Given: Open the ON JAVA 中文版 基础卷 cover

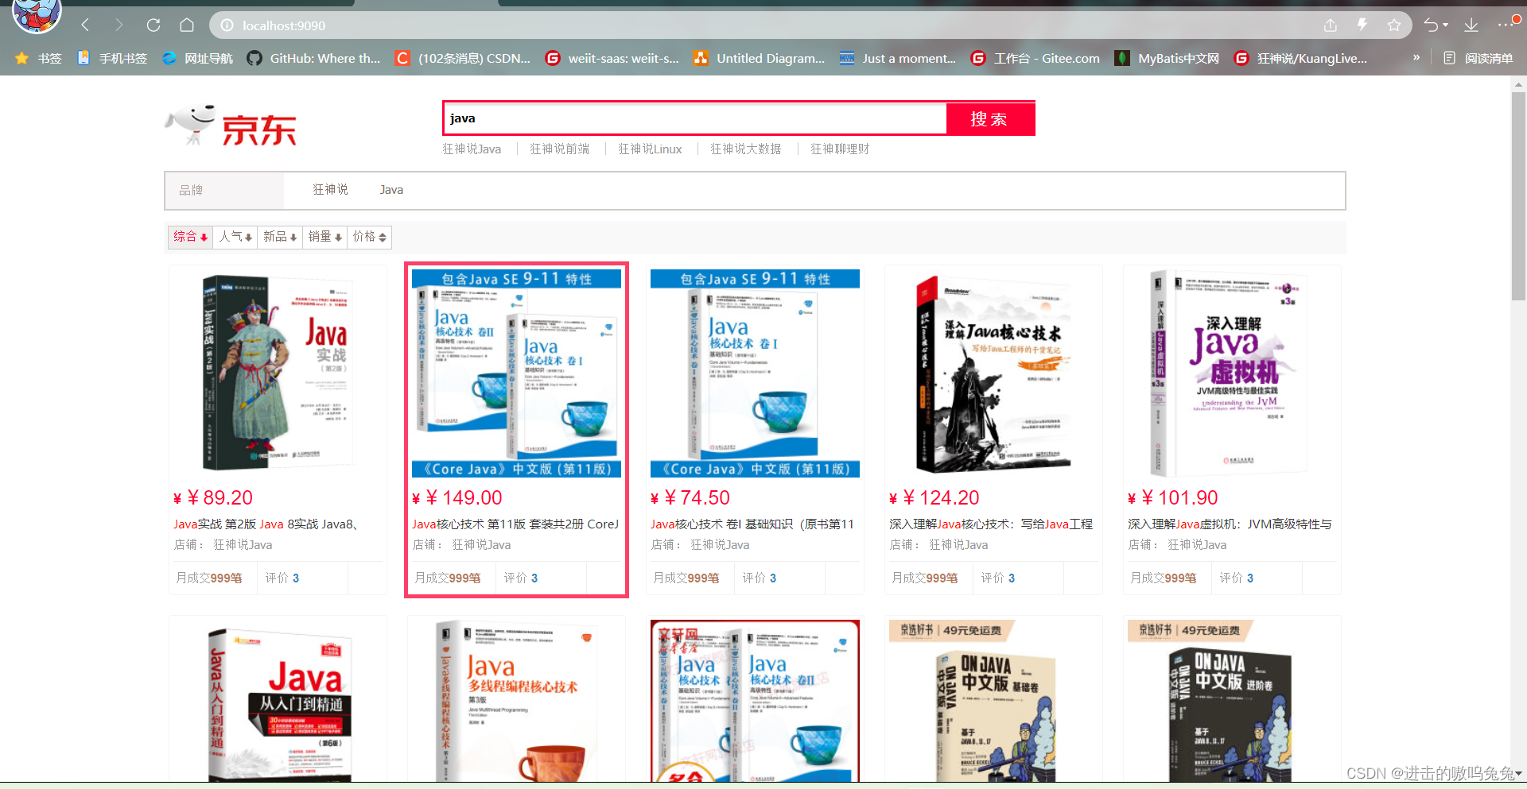Looking at the screenshot, I should click(x=993, y=701).
